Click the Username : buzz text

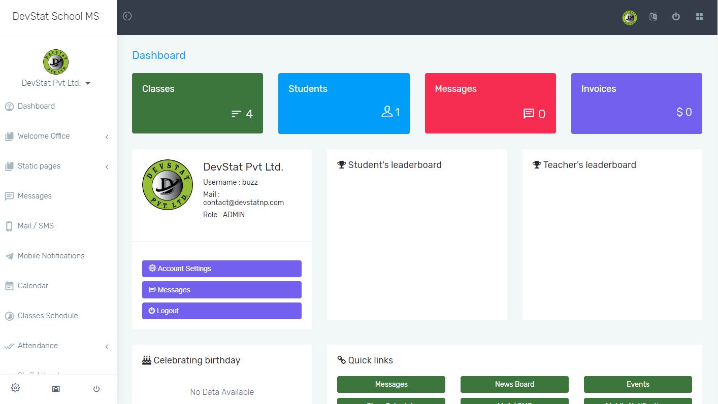(231, 182)
